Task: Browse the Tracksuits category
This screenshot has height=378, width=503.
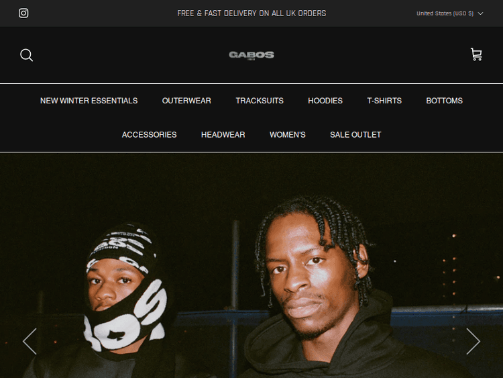Action: [x=260, y=101]
